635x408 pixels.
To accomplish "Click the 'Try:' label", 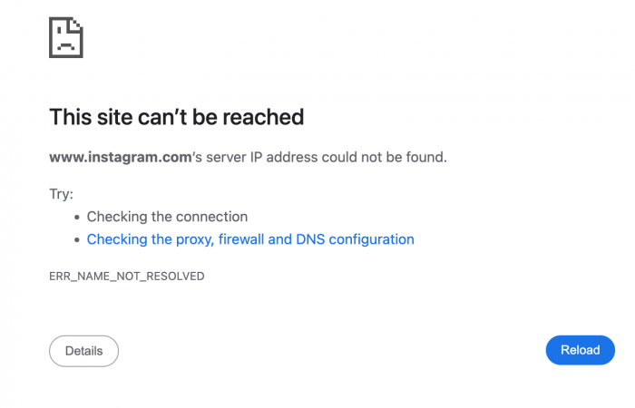I will pos(61,194).
